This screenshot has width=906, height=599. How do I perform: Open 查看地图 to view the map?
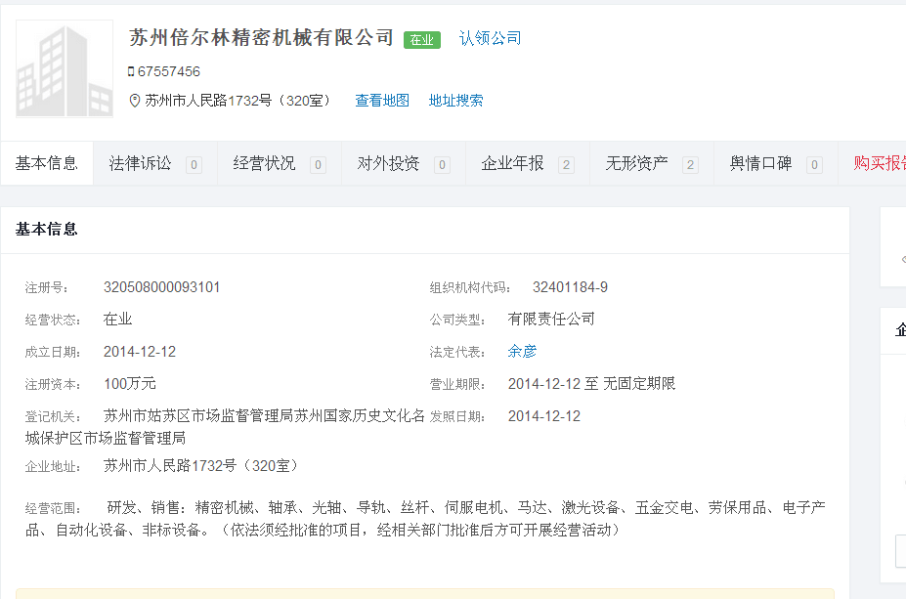point(381,101)
